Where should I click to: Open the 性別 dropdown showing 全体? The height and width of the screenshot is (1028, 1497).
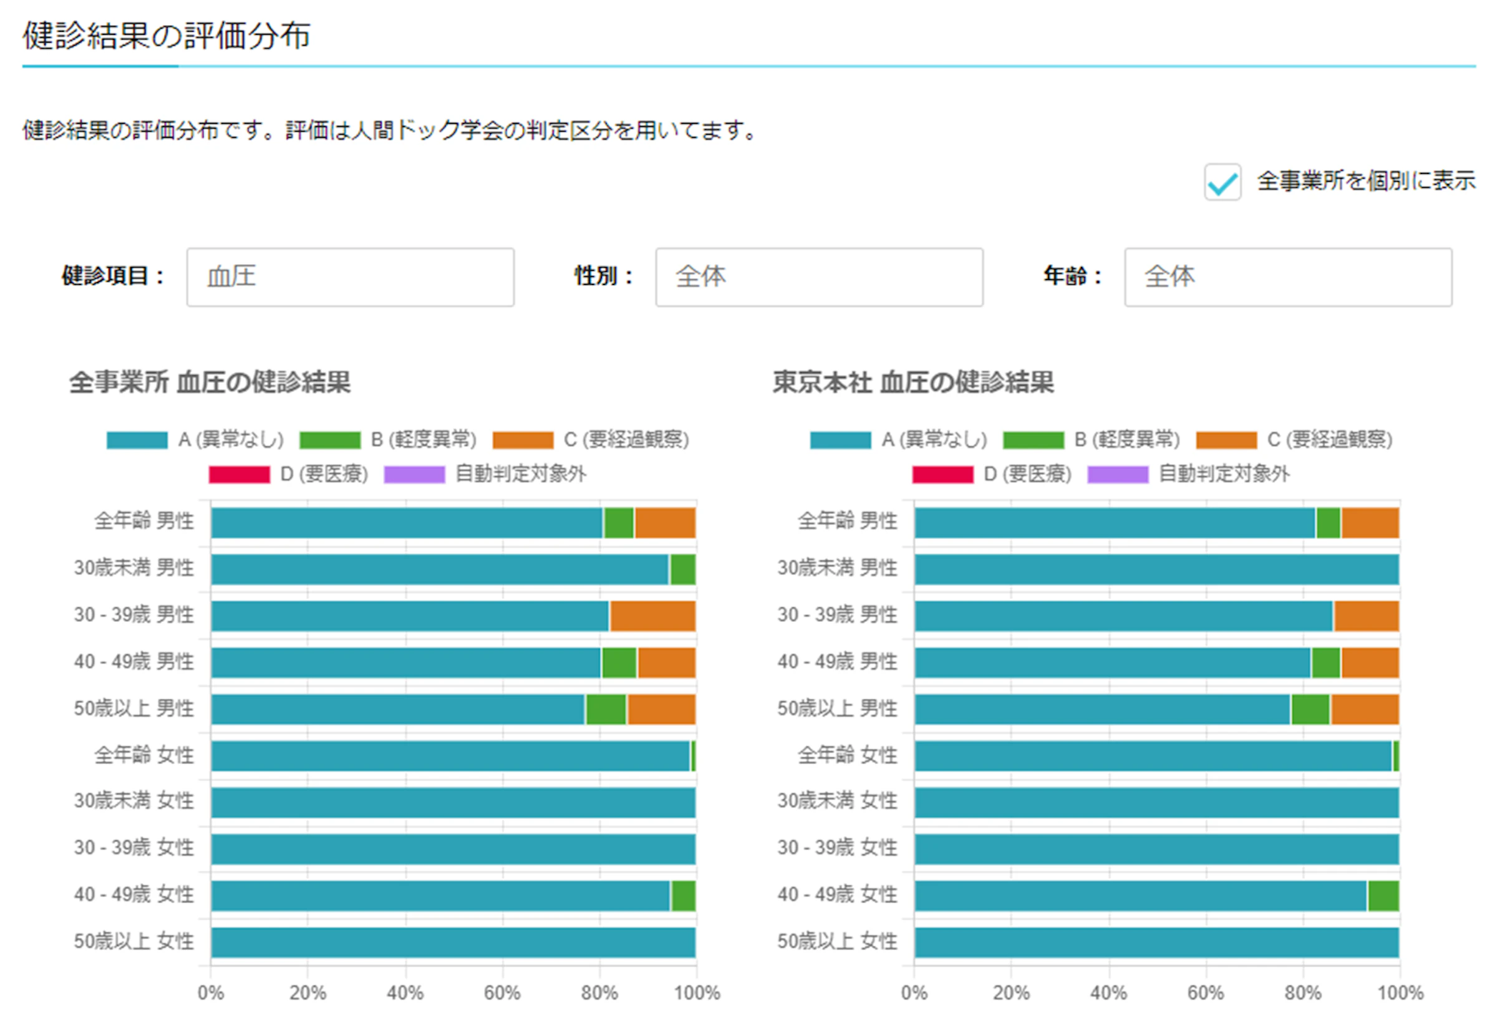point(819,277)
